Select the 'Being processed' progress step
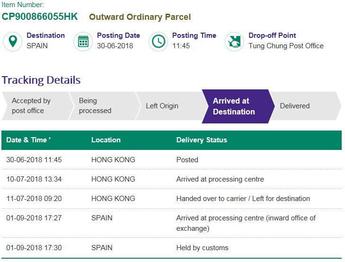This screenshot has height=262, width=345. click(x=95, y=106)
